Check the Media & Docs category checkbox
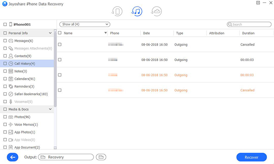Image resolution: width=274 pixels, height=164 pixels. point(5,109)
